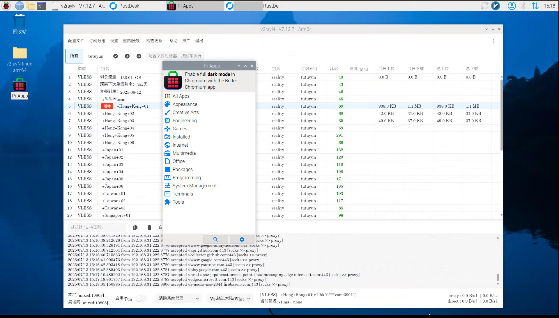Open the 设置 menu
Screen dimensions: 559x318
(x=114, y=41)
